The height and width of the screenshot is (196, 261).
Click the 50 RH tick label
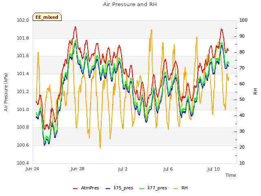[242, 100]
